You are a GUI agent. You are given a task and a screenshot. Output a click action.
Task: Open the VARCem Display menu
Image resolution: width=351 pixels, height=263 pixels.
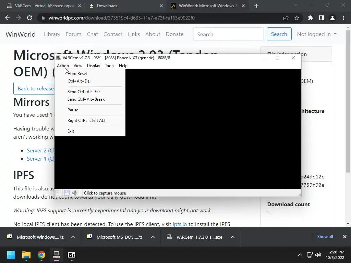pos(93,66)
